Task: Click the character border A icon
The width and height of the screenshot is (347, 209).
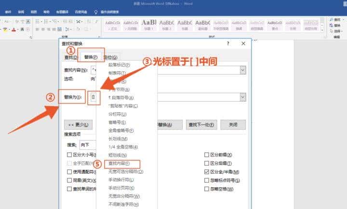Action: [x=28, y=22]
